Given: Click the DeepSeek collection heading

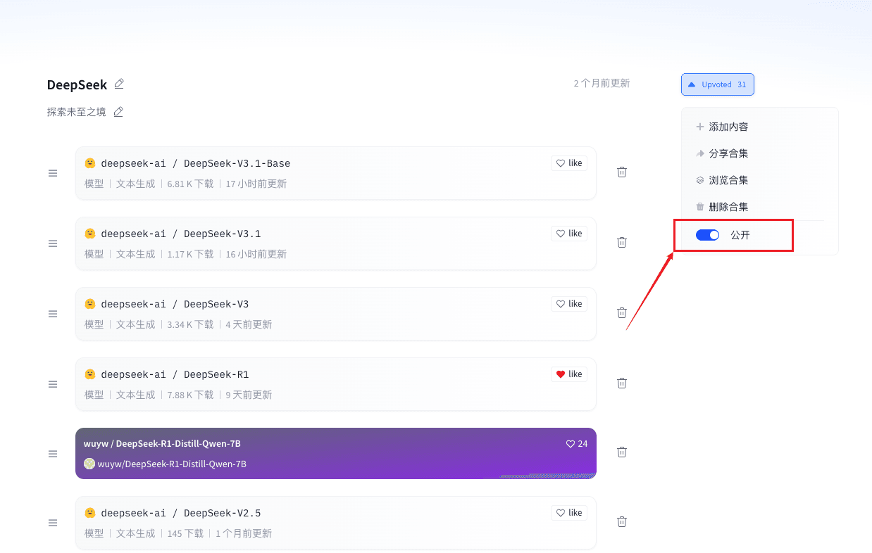Looking at the screenshot, I should [x=77, y=84].
